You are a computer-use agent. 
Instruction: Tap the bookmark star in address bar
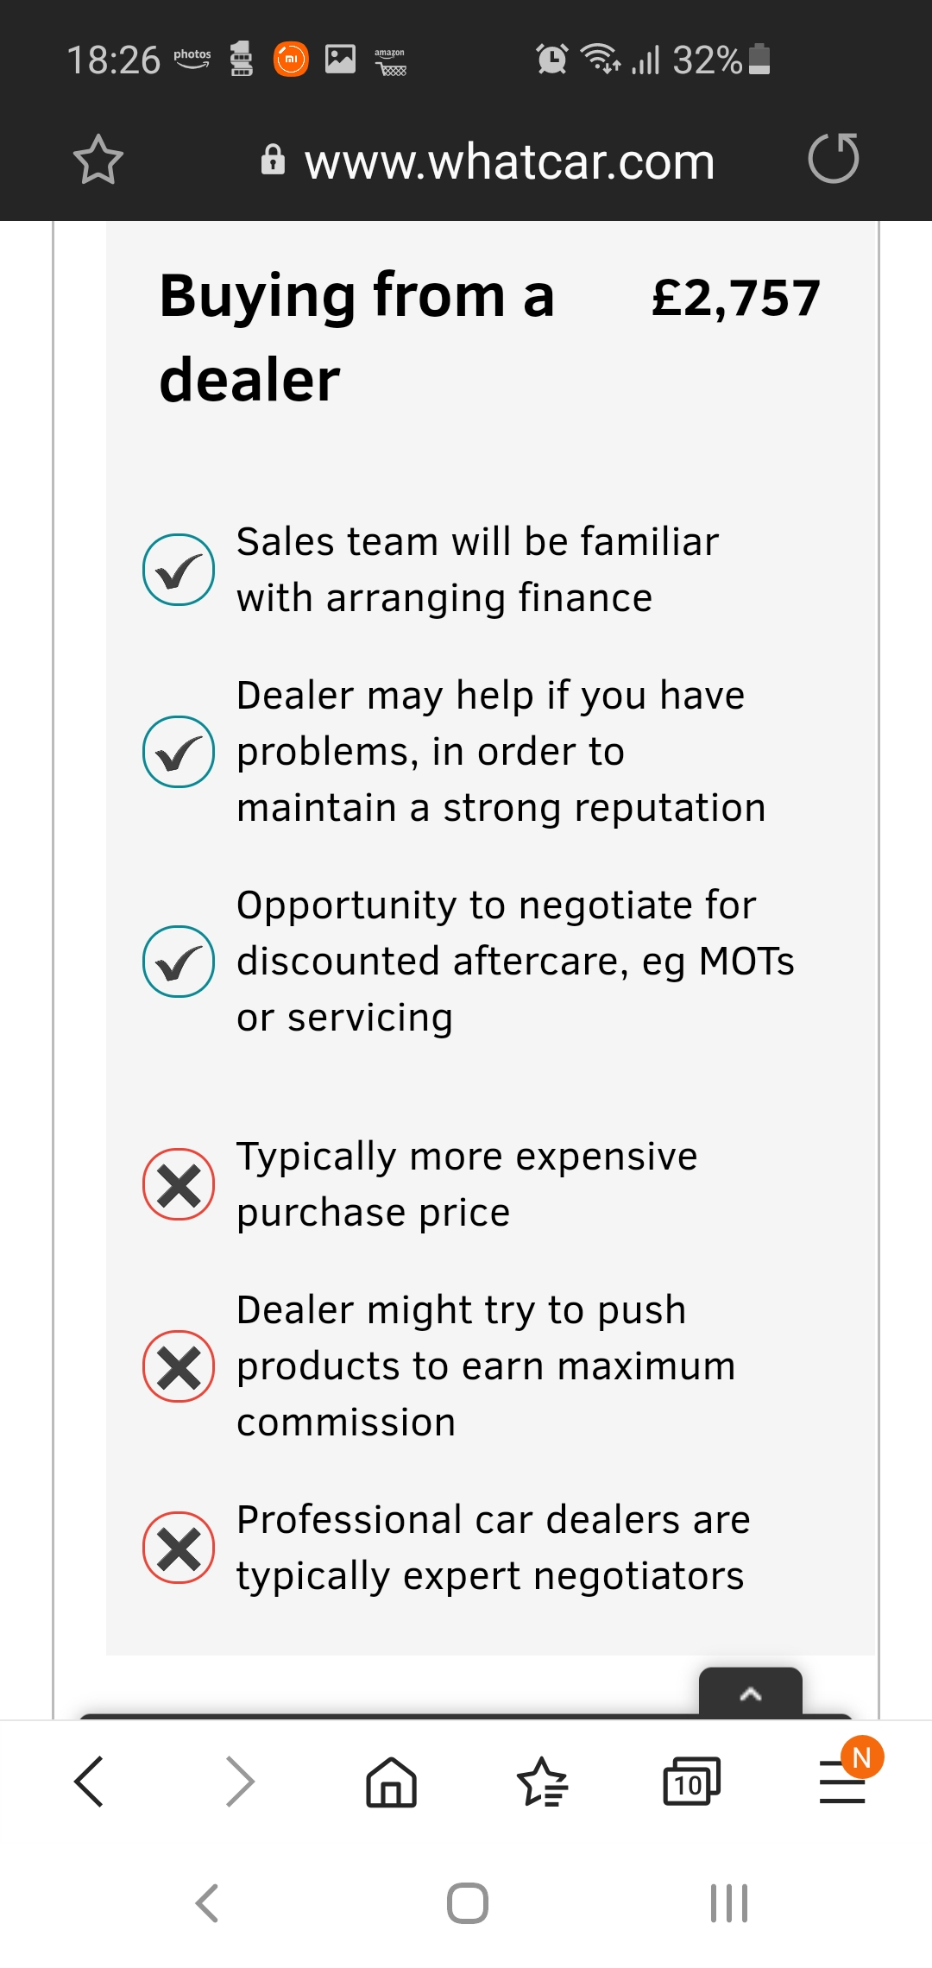click(x=98, y=160)
